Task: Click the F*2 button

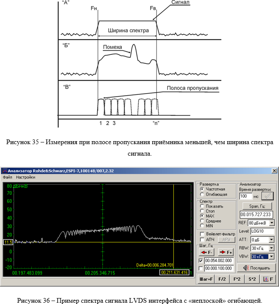Action: click(x=237, y=279)
